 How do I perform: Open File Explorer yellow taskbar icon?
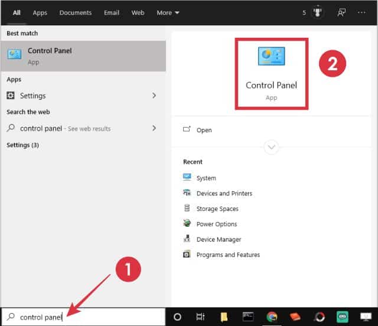pyautogui.click(x=224, y=317)
